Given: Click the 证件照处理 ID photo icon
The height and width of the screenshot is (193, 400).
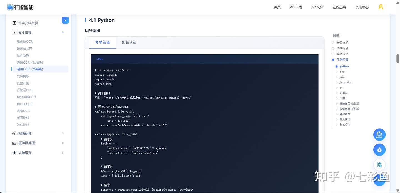Looking at the screenshot, I should [14, 143].
